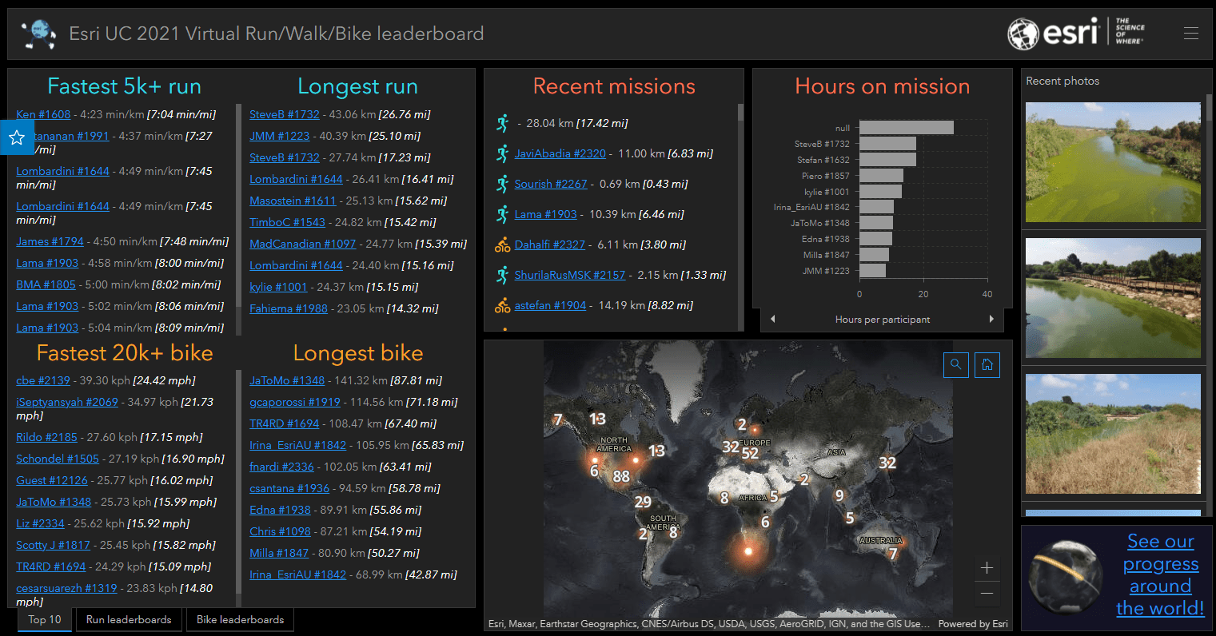The height and width of the screenshot is (636, 1216).
Task: Advance chart with right arrow near Hours per participant
Action: [x=991, y=319]
